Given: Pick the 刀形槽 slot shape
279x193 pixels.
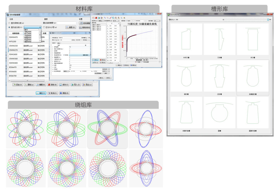Looking at the screenshot, I should pos(219,41).
